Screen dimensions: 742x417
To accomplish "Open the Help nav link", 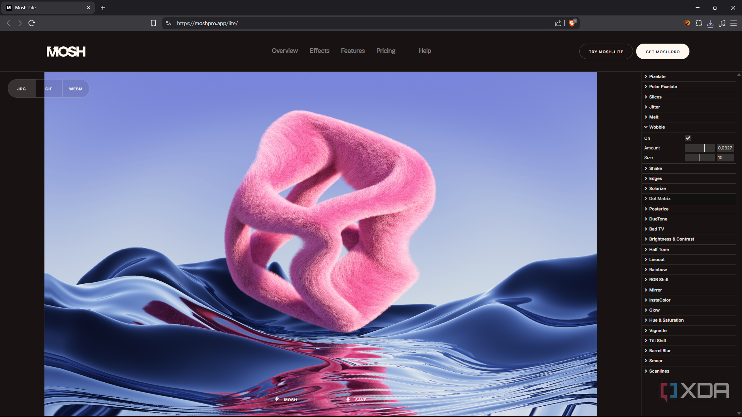I will 425,51.
